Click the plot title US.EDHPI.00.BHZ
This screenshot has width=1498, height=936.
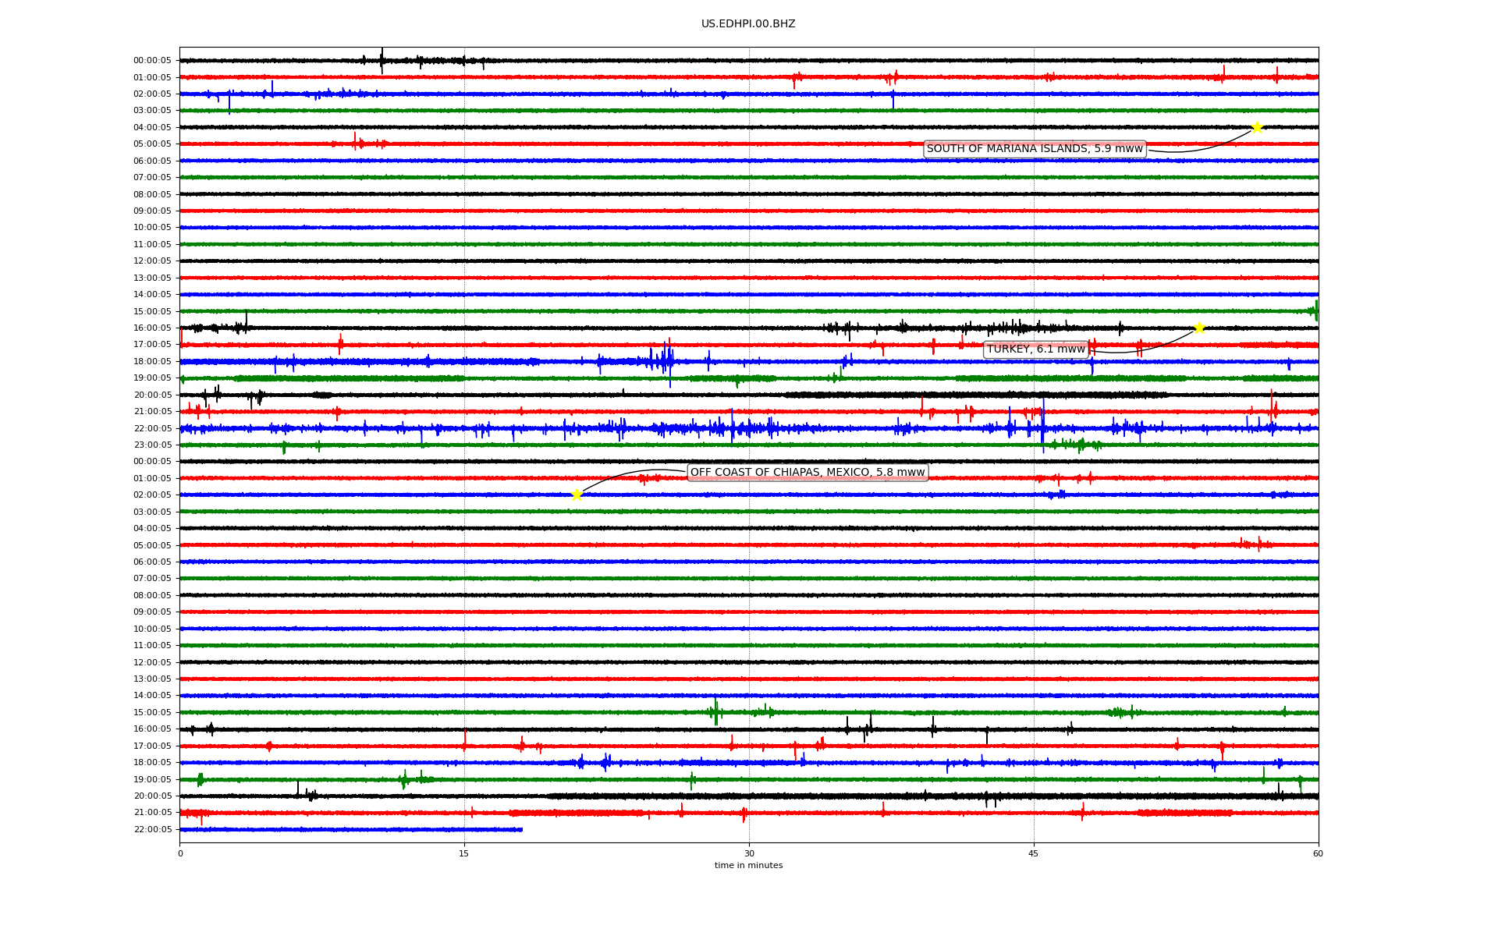(748, 24)
